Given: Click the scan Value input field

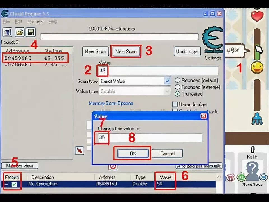Looking at the screenshot, I should pos(159,70).
